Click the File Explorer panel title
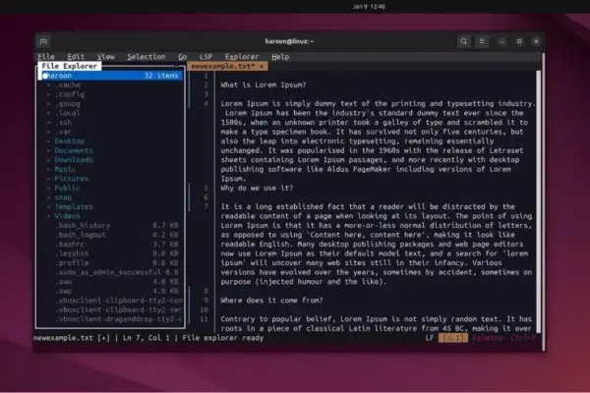This screenshot has height=393, width=590. tap(69, 66)
